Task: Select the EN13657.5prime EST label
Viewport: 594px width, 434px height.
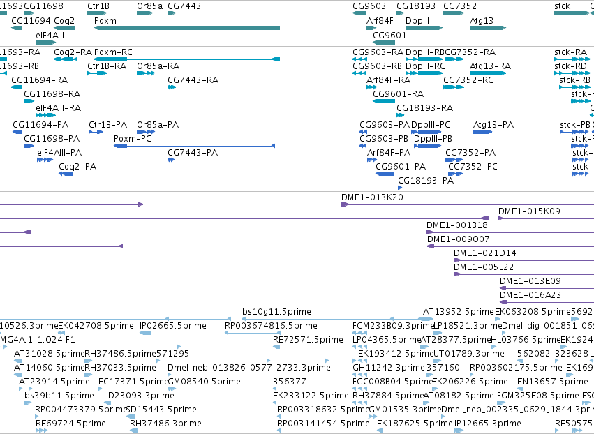Action: [552, 382]
